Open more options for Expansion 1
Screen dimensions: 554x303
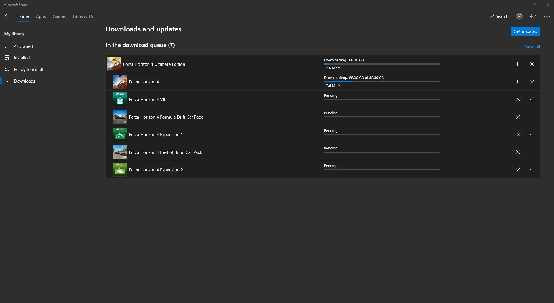tap(532, 135)
